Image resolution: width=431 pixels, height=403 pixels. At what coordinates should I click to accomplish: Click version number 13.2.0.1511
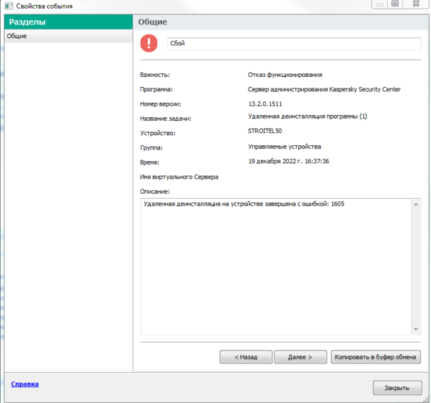(265, 104)
